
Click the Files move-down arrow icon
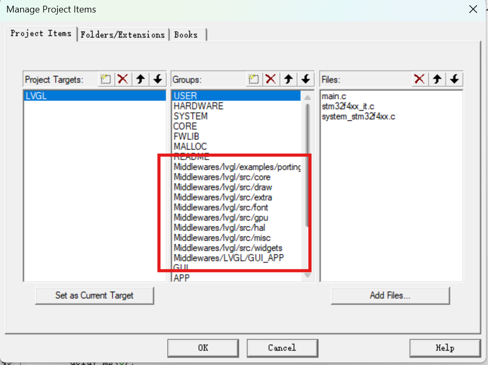[454, 79]
